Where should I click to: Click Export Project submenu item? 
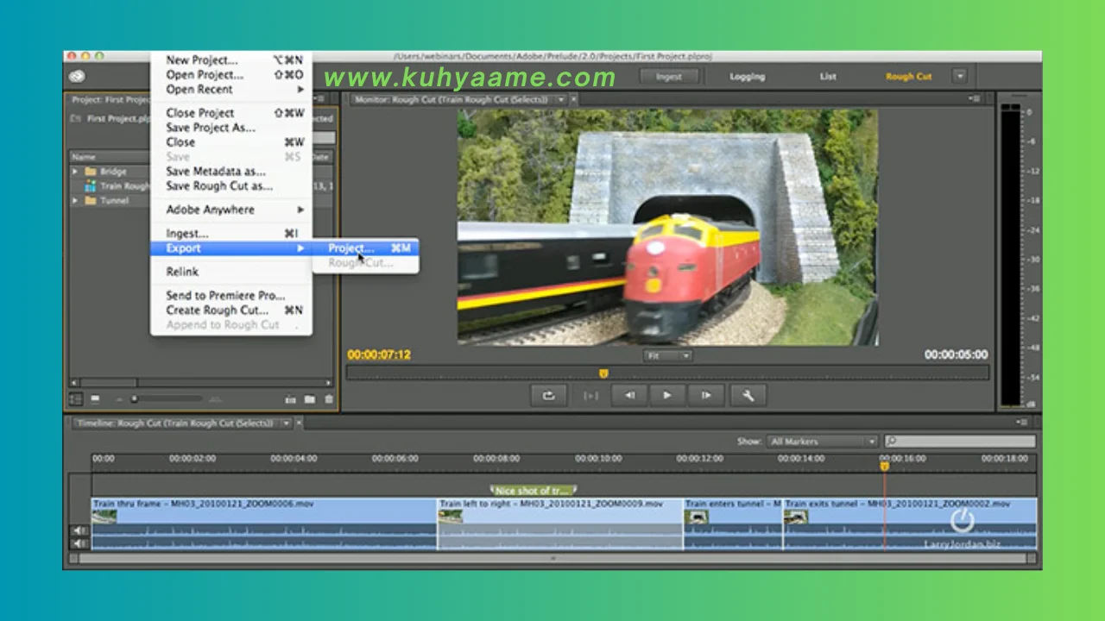click(366, 248)
